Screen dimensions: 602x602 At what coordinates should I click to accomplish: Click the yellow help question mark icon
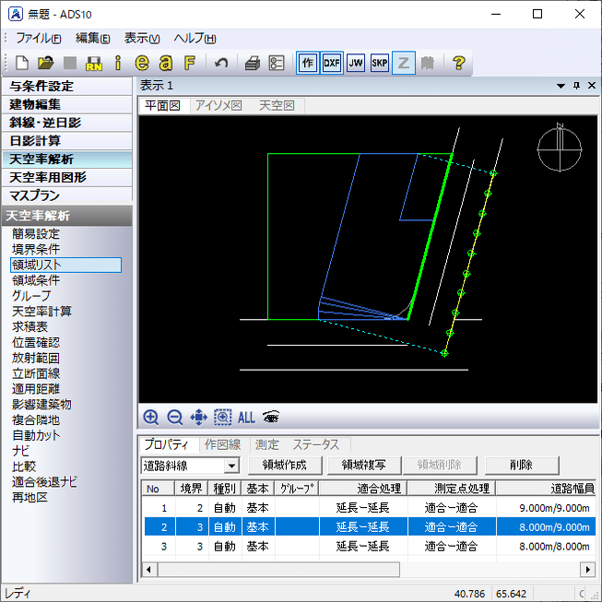[458, 63]
